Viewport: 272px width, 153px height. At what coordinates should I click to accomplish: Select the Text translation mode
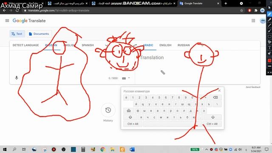pos(17,34)
